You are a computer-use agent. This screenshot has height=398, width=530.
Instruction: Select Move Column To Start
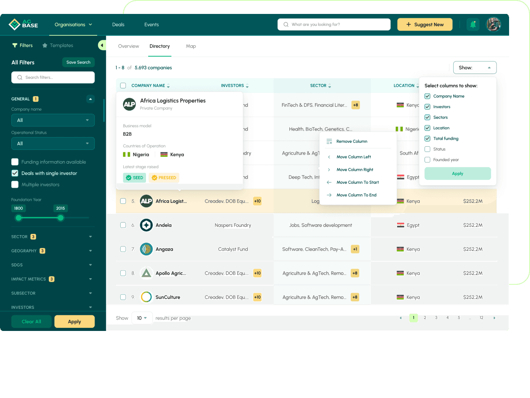click(357, 182)
